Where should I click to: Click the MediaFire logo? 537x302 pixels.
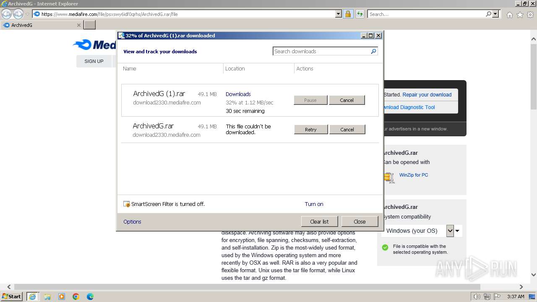coord(94,44)
